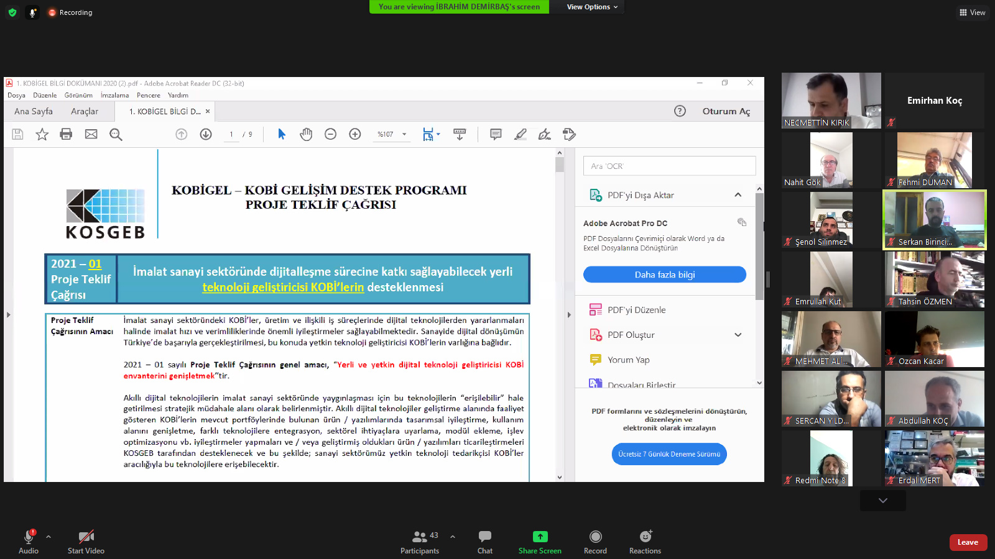Open the Görünüm menu
The image size is (995, 559).
[x=78, y=95]
